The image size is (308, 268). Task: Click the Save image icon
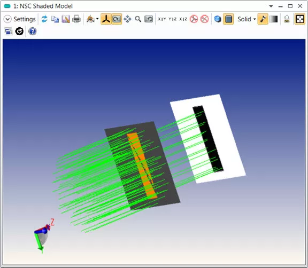click(66, 19)
